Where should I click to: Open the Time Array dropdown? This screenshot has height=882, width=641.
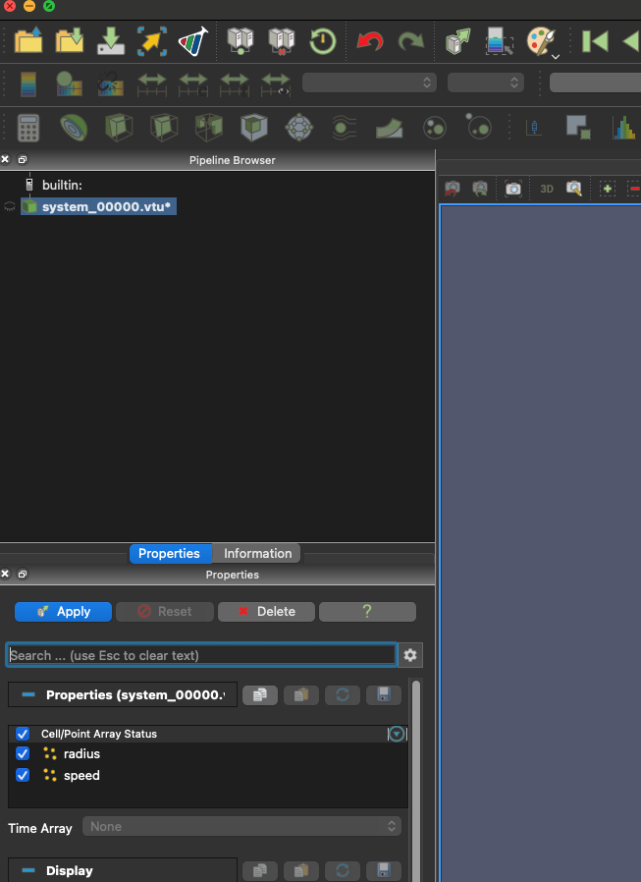[x=242, y=827]
